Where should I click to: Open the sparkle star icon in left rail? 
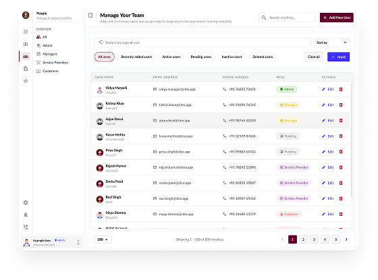point(26,81)
